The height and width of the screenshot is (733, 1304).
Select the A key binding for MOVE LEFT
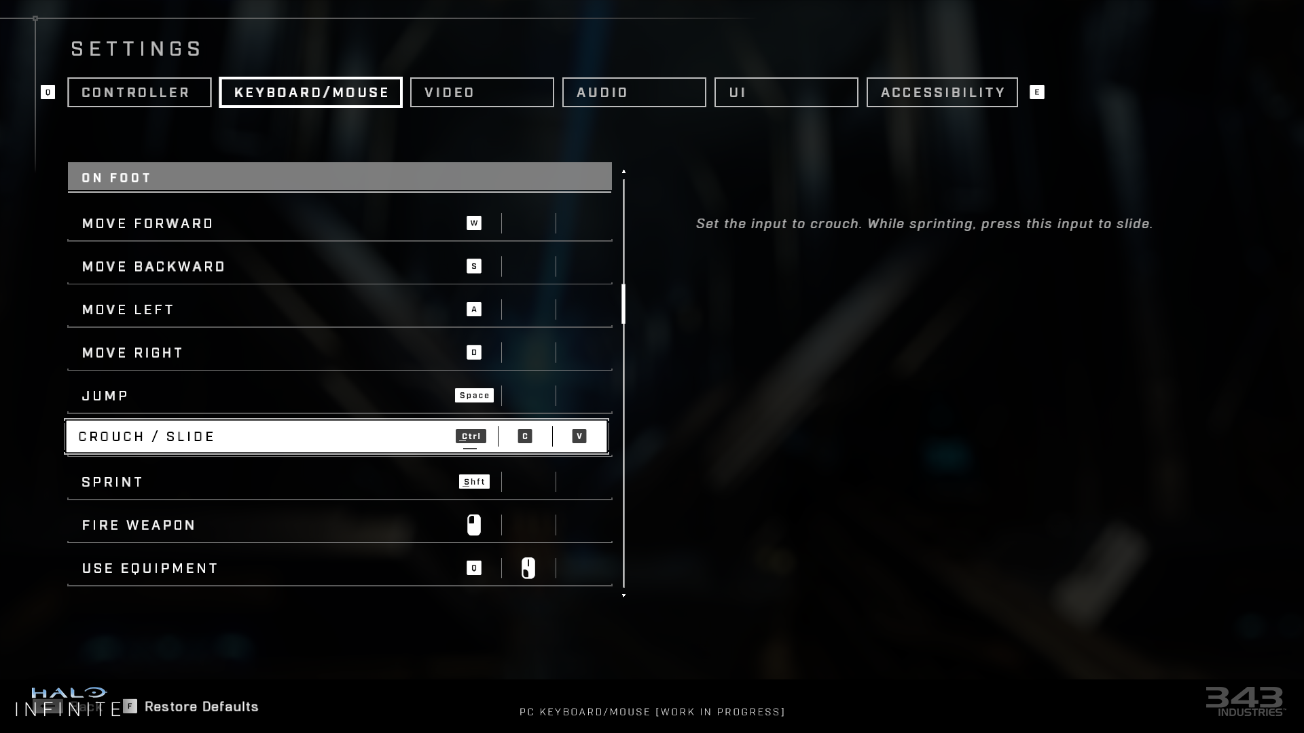(x=474, y=309)
